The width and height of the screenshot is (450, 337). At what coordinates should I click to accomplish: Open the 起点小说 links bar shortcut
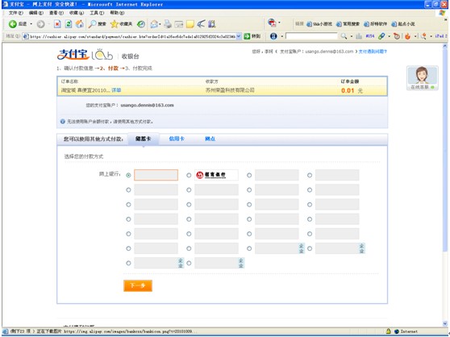point(403,24)
